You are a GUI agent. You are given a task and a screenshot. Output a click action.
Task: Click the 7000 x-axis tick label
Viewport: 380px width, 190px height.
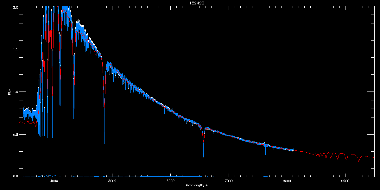pyautogui.click(x=229, y=181)
